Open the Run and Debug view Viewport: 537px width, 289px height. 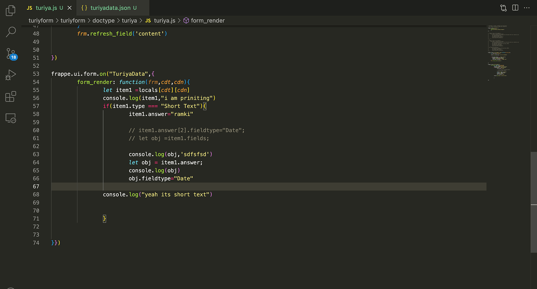tap(11, 75)
